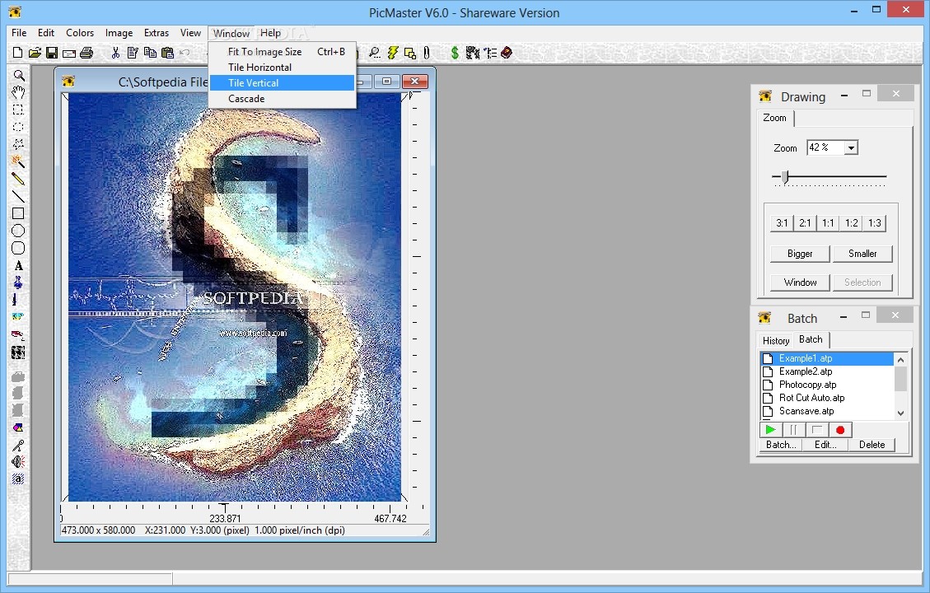The width and height of the screenshot is (930, 593).
Task: Select Photocopy.atp in the batch list
Action: [827, 385]
